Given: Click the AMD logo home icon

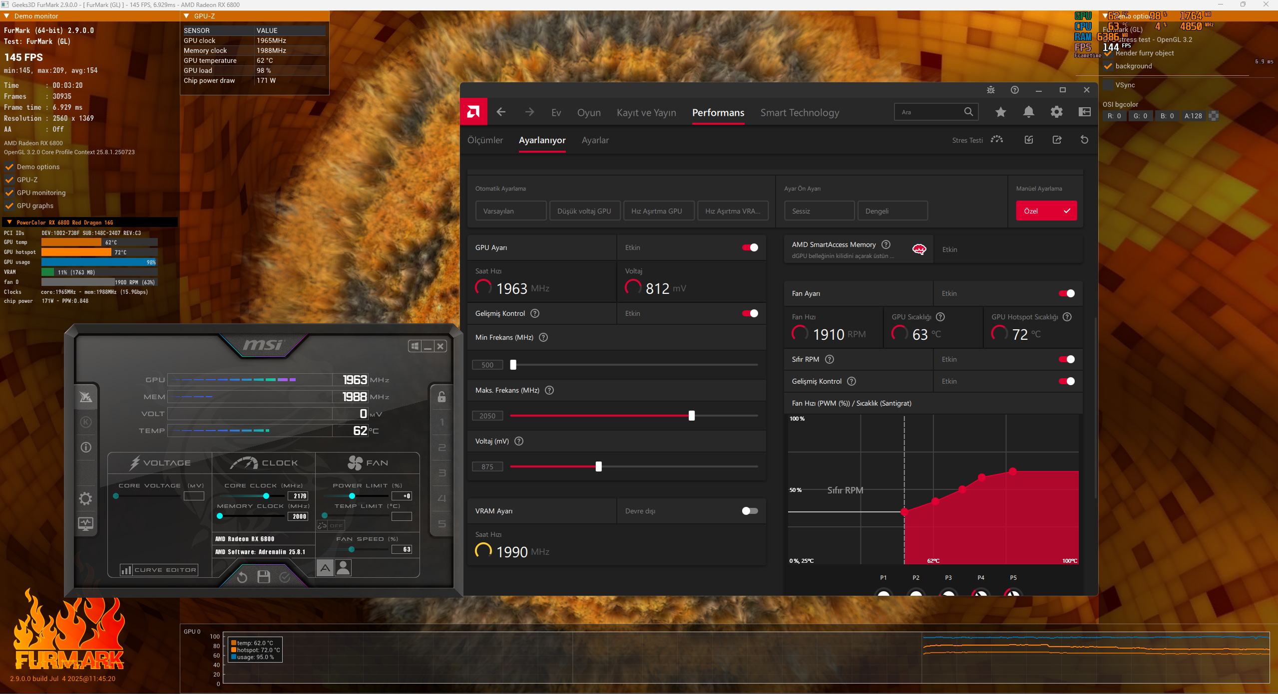Looking at the screenshot, I should [473, 112].
